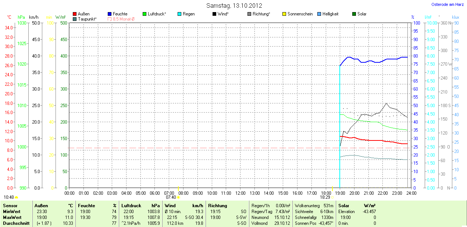Click the Helligkeit legend square

pyautogui.click(x=319, y=14)
